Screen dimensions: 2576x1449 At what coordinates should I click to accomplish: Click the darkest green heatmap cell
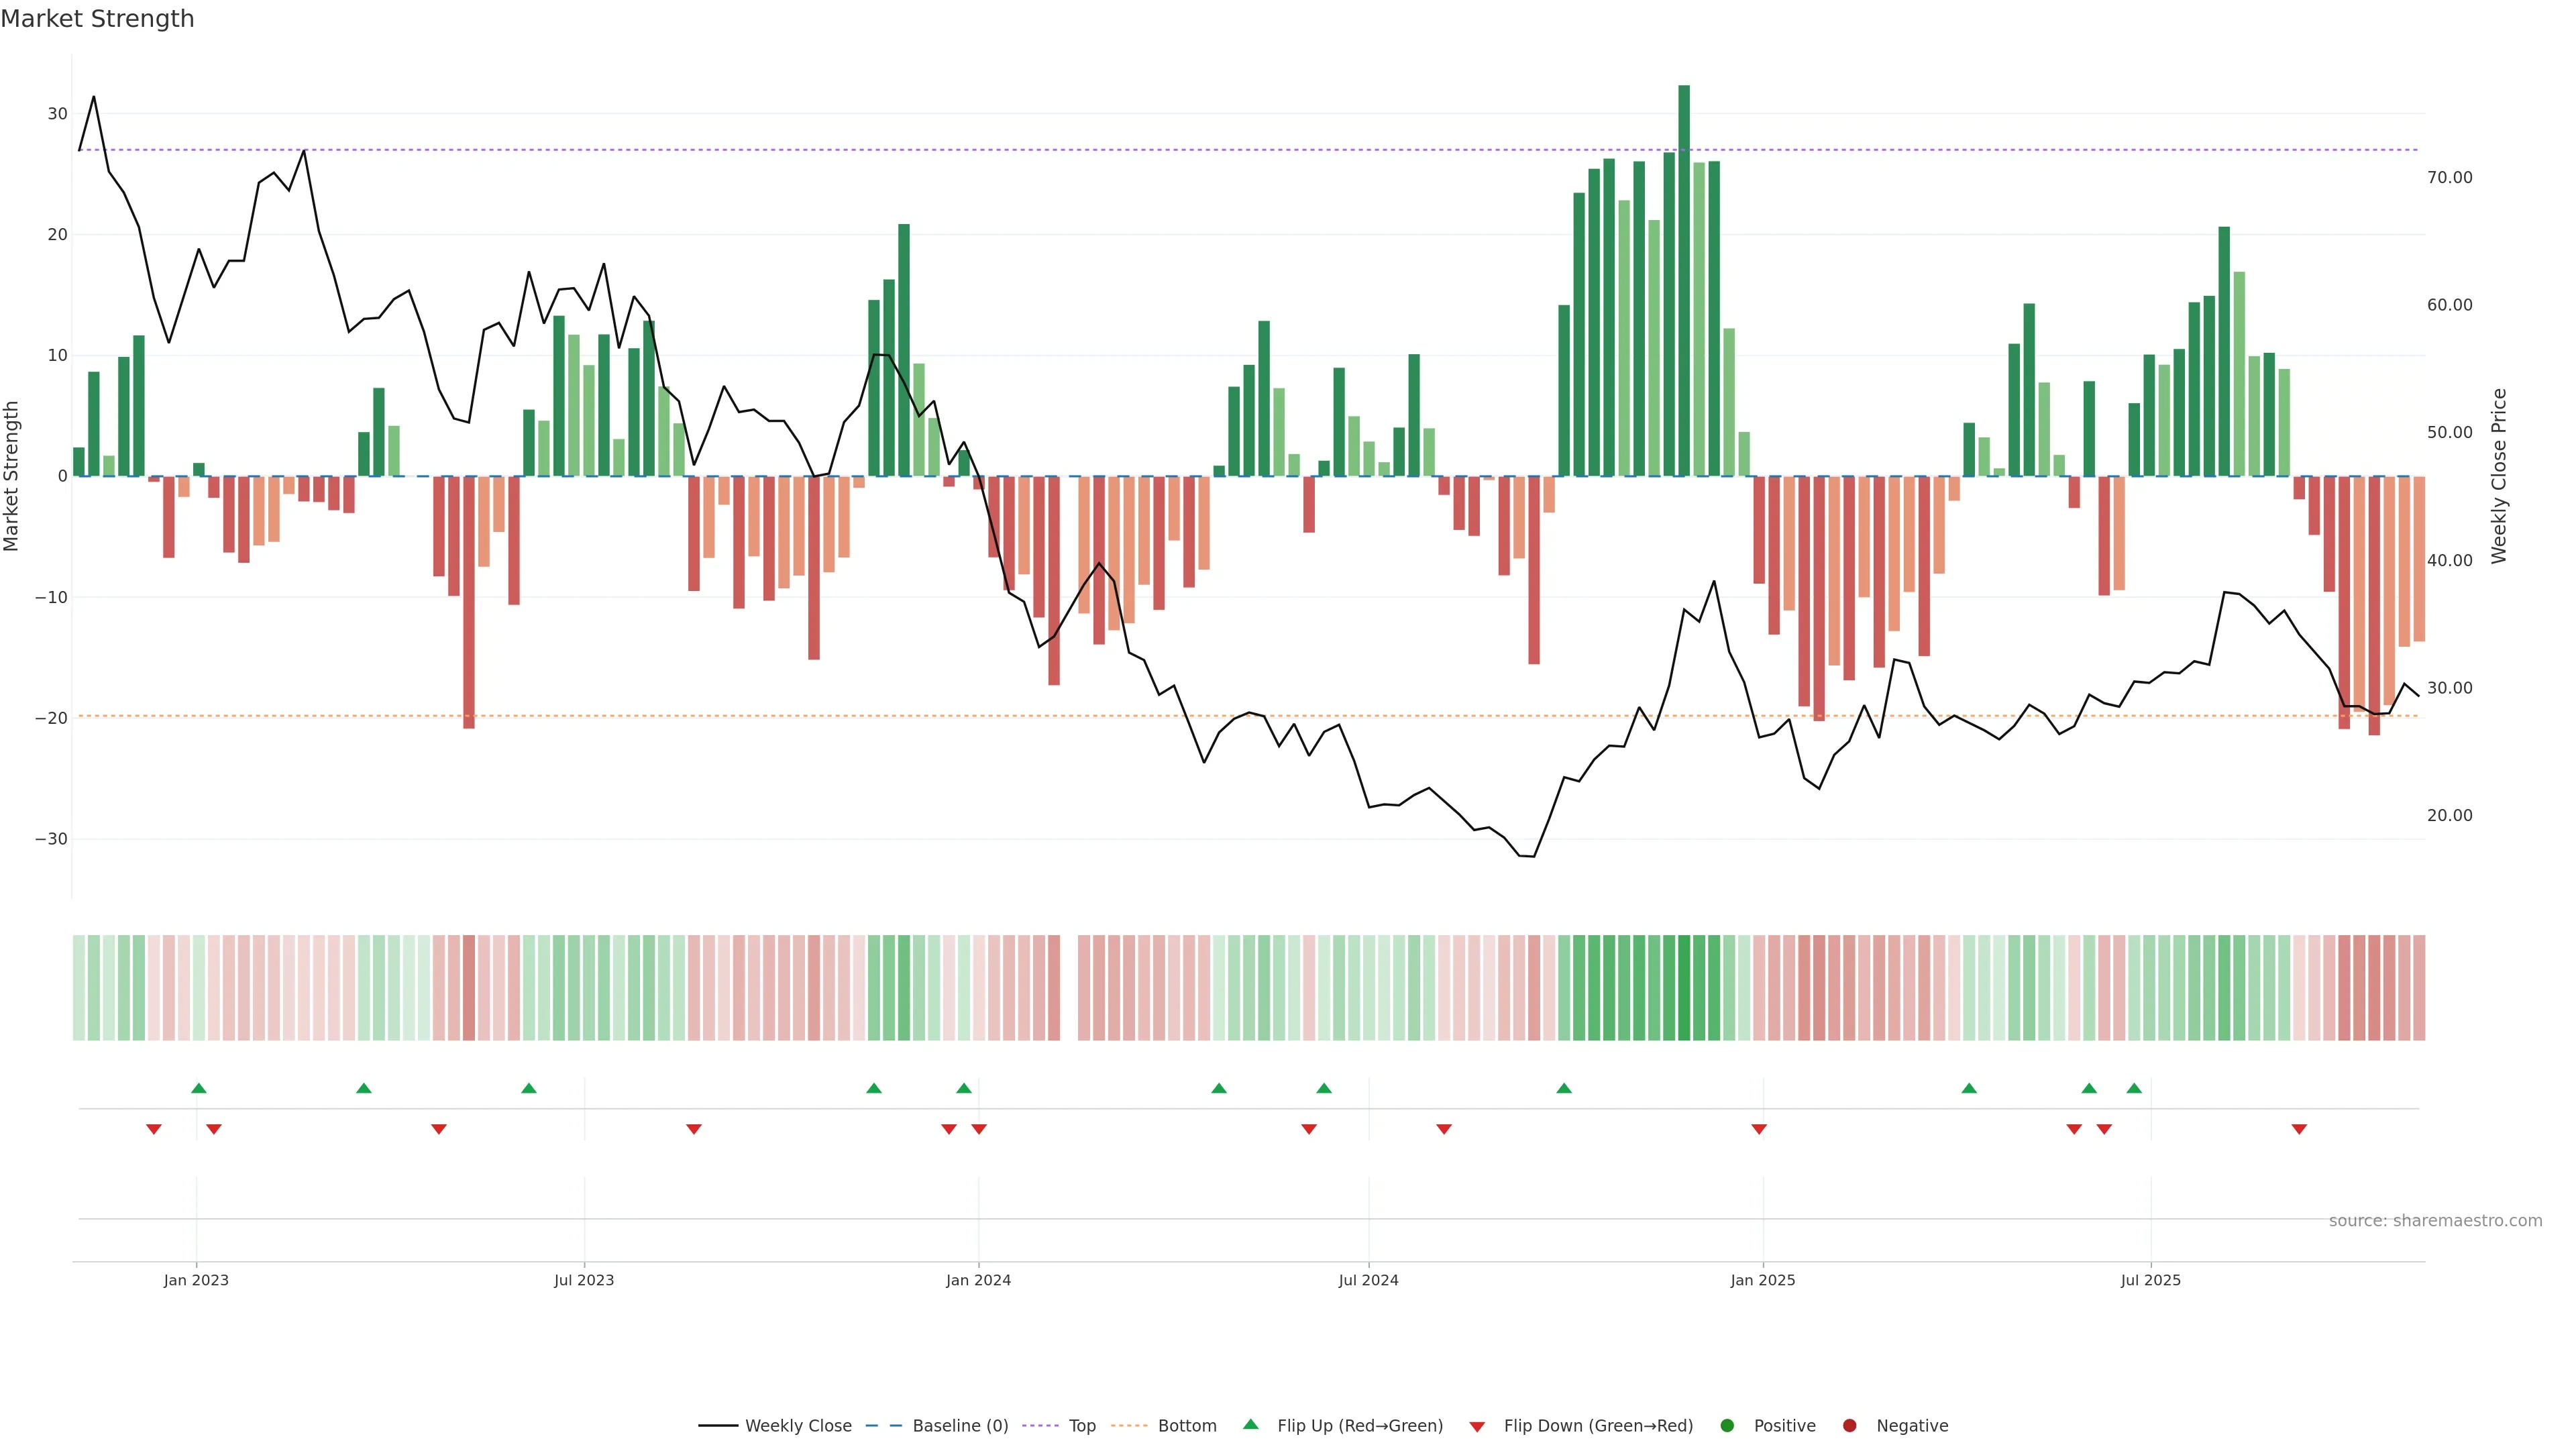pos(1684,988)
